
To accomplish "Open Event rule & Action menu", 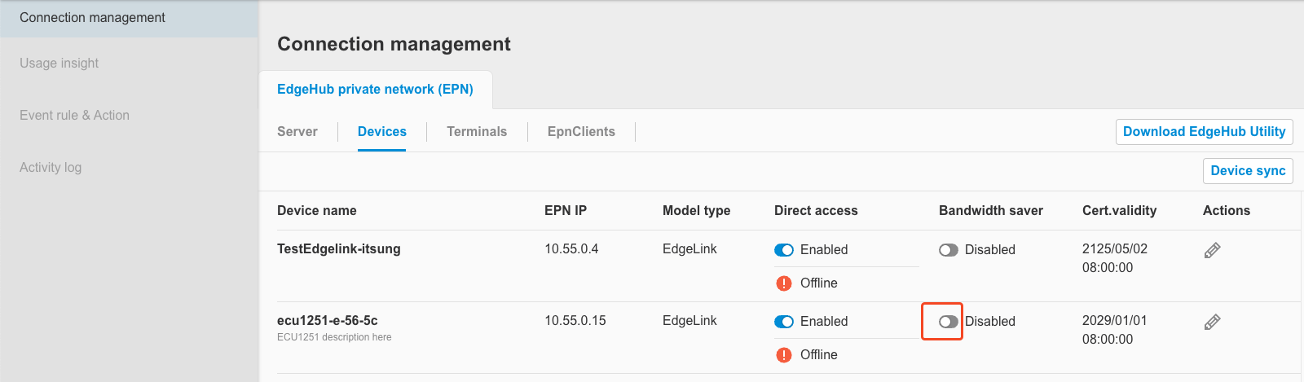I will click(x=74, y=116).
